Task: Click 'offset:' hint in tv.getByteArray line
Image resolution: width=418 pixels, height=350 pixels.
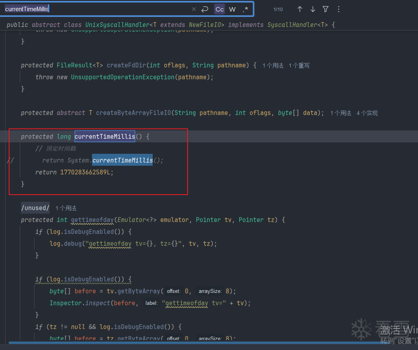Action: pyautogui.click(x=174, y=291)
